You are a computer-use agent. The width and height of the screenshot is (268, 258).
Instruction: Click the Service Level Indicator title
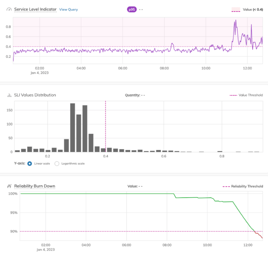point(35,9)
